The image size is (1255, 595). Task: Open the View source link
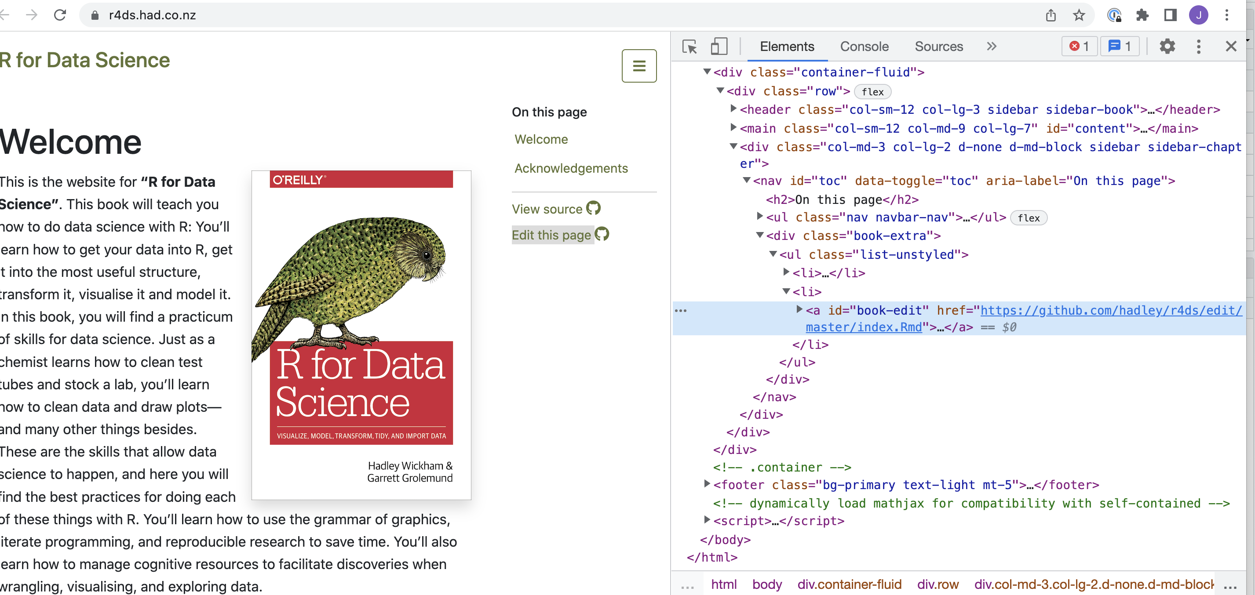(547, 209)
